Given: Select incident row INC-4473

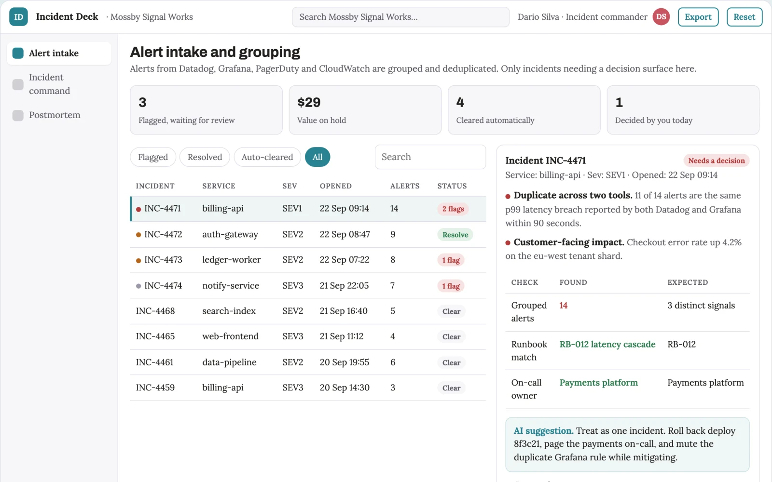Looking at the screenshot, I should (x=308, y=260).
